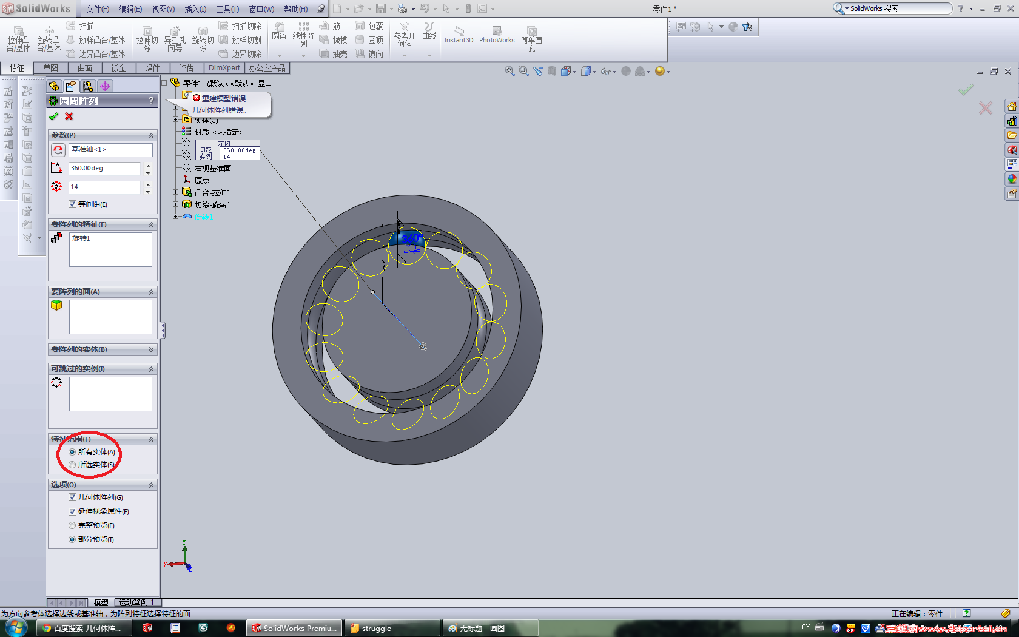Switch to the Sketch (草图) tab

click(51, 68)
